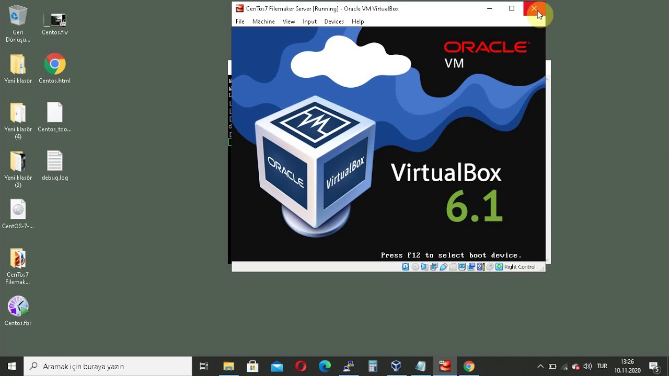
Task: Open Calculator from the taskbar
Action: (373, 366)
